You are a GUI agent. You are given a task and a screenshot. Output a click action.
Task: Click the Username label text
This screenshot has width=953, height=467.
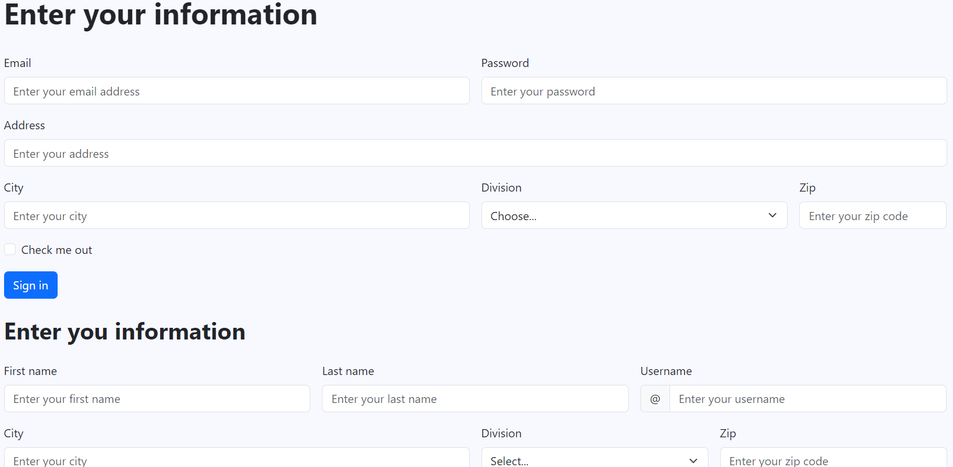pos(666,371)
